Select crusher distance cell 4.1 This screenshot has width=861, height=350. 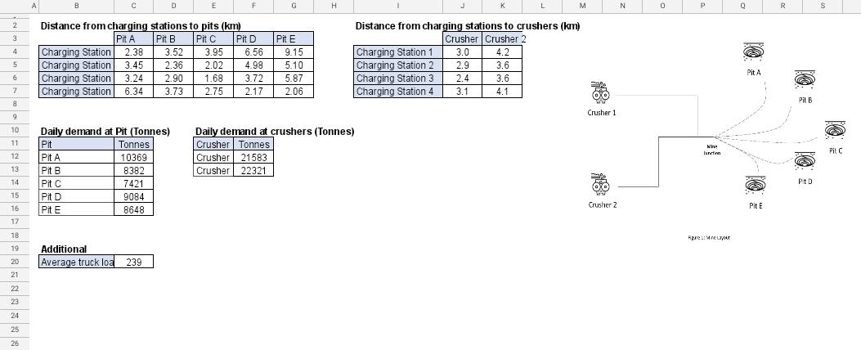pos(502,92)
